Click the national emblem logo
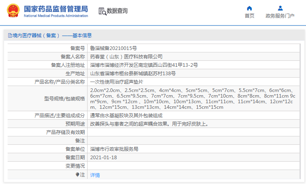 tap(13, 11)
